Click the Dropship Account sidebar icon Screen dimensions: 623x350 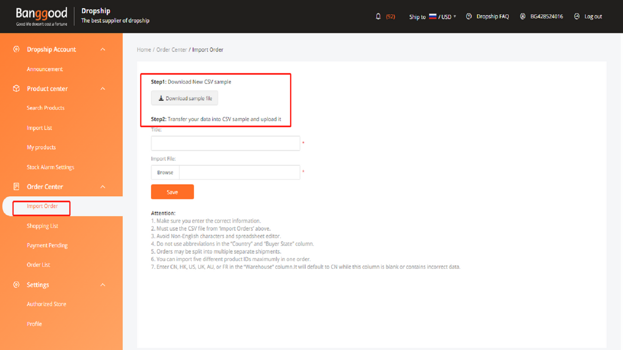(17, 50)
